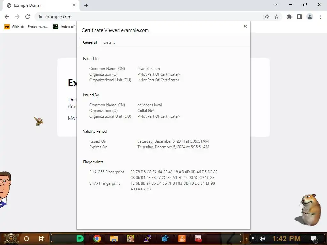Open the red toolbox app in taskbar
The height and width of the screenshot is (245, 327).
(198, 239)
